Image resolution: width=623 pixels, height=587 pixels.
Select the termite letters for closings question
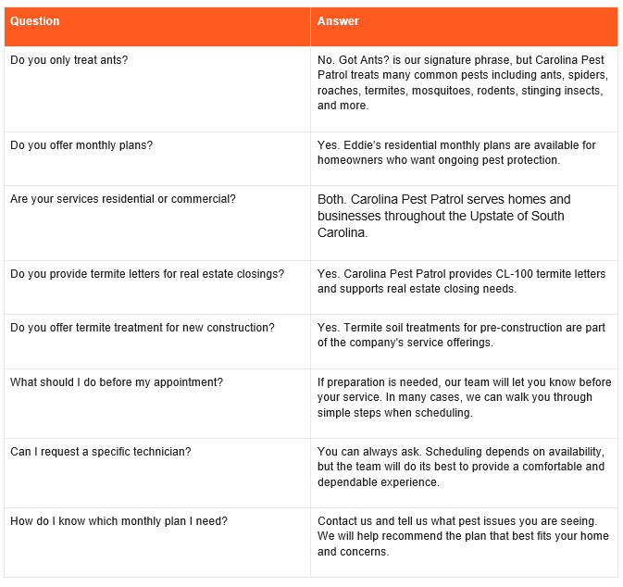click(x=147, y=274)
